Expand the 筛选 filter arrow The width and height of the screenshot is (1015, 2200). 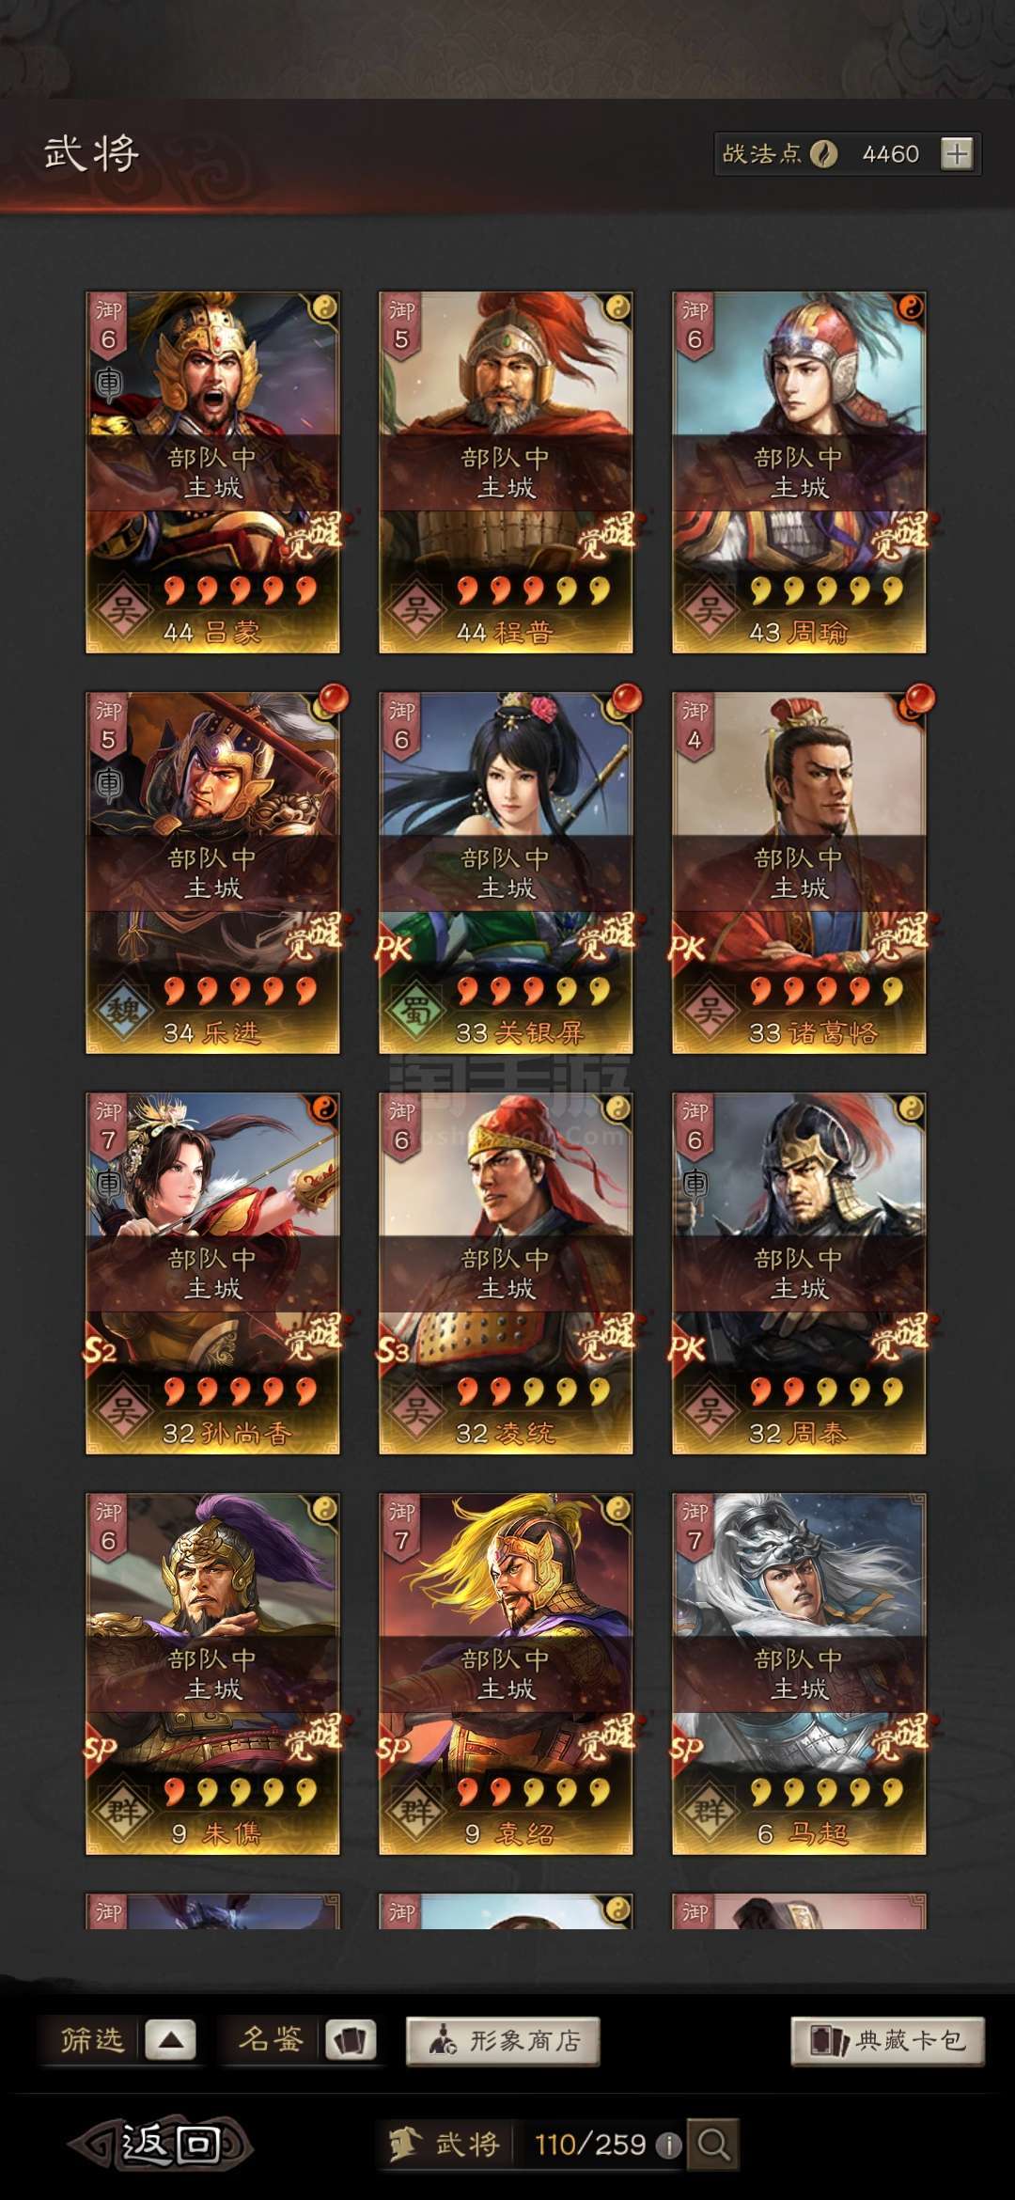click(170, 2039)
